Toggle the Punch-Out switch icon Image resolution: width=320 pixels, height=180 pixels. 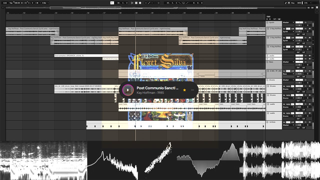[187, 3]
